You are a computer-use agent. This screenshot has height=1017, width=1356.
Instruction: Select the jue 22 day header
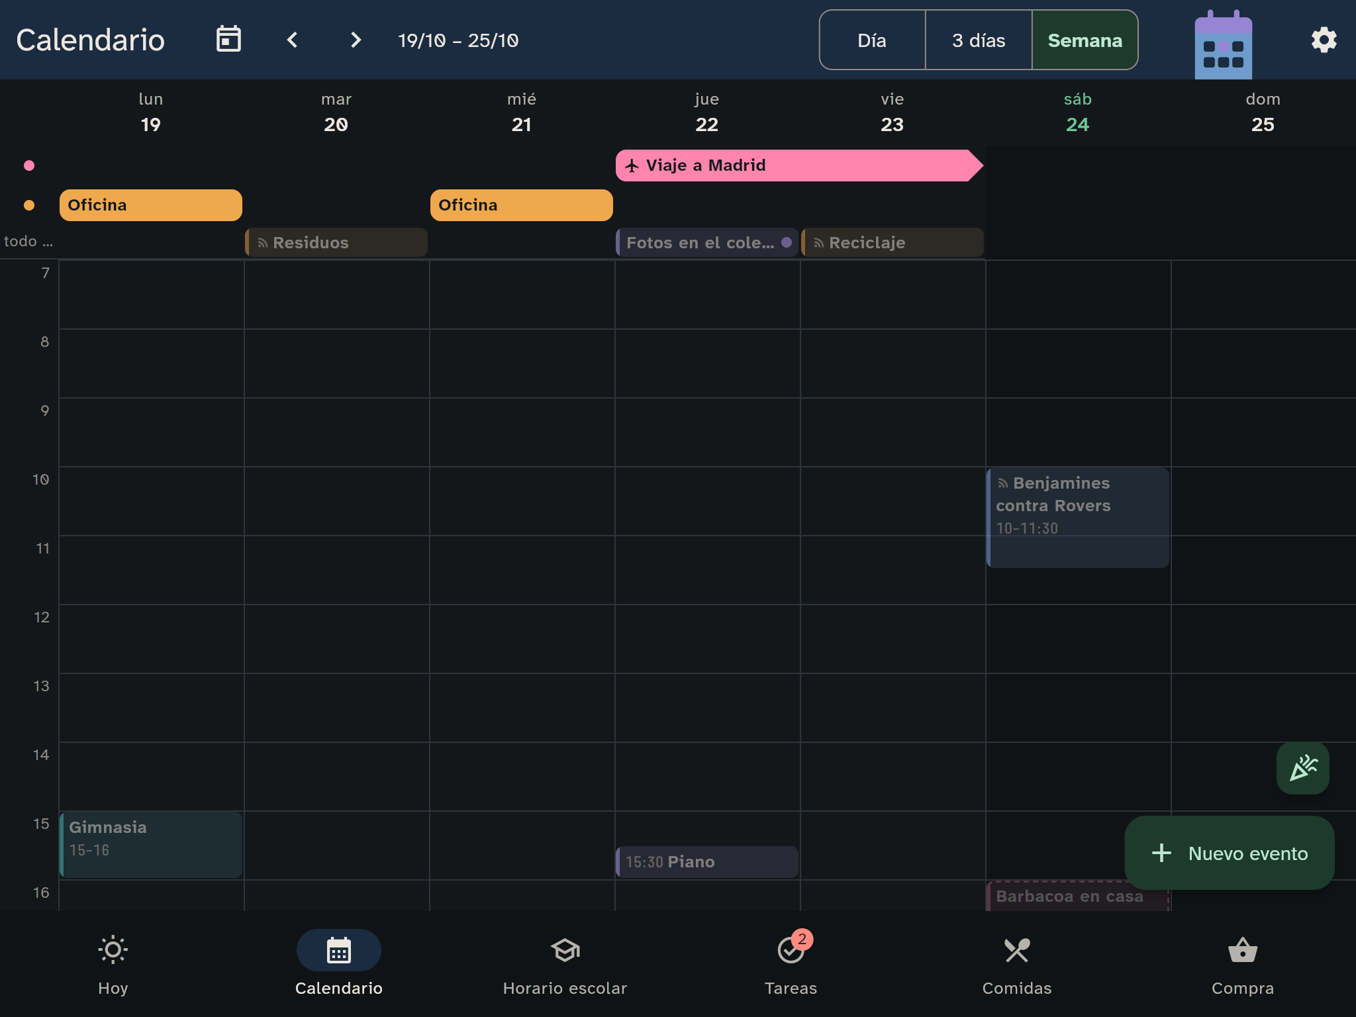(x=707, y=113)
